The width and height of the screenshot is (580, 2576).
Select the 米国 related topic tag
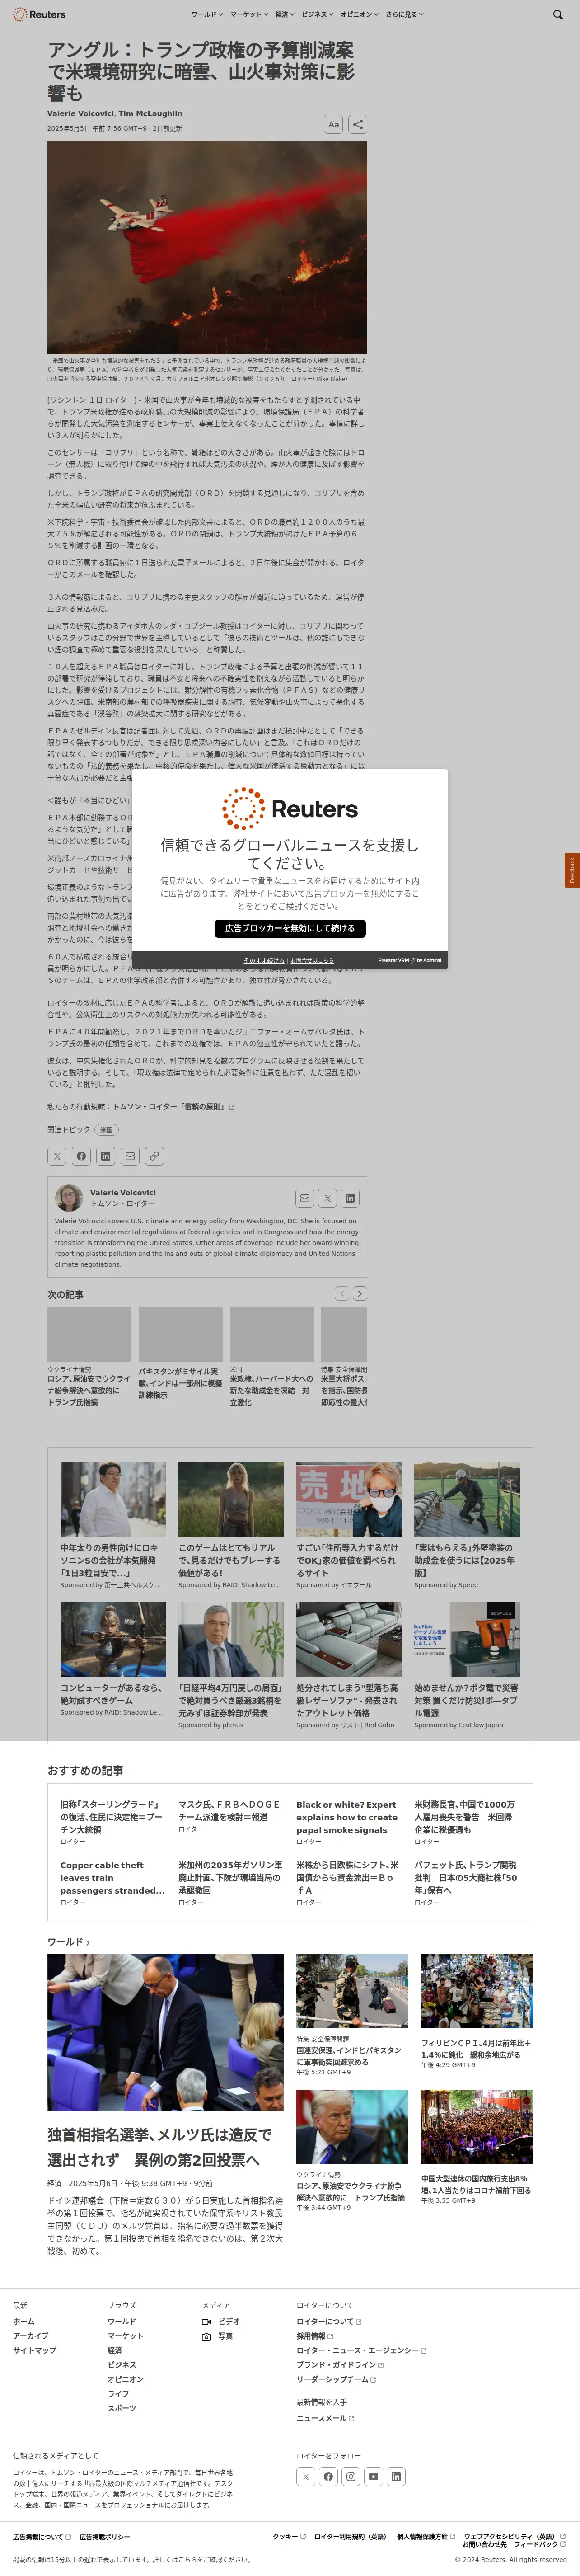click(106, 1129)
